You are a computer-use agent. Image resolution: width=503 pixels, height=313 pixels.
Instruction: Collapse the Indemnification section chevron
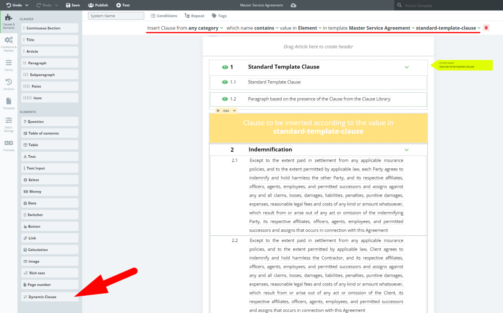tap(407, 150)
